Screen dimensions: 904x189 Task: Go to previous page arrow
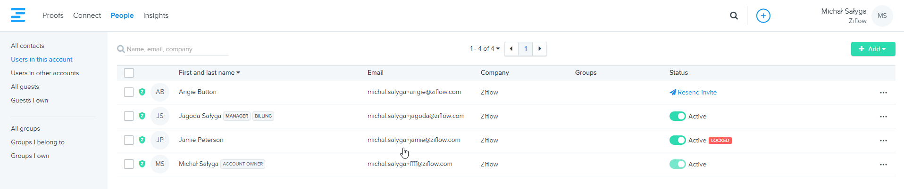coord(511,49)
